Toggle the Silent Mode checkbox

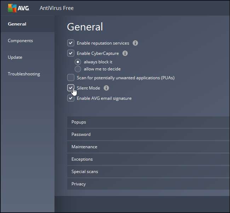point(71,88)
